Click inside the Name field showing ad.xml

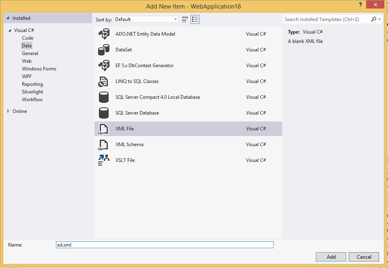pyautogui.click(x=164, y=245)
